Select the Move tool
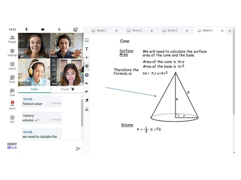Viewport: 241px width, 180px height. pos(87,66)
